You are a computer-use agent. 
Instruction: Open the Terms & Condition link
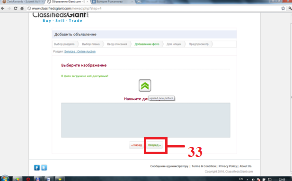pos(204,166)
